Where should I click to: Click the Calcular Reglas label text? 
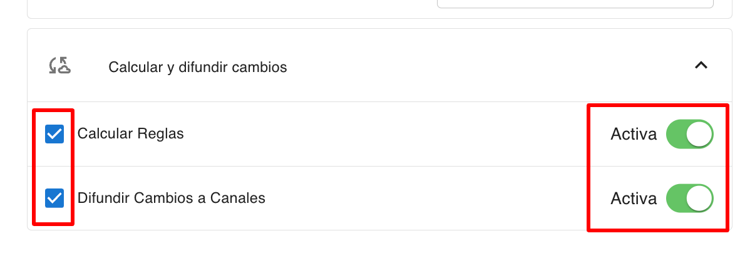pyautogui.click(x=130, y=134)
